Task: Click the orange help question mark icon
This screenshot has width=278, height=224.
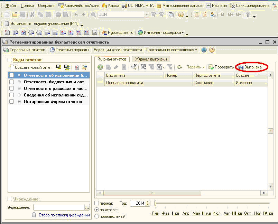Action: (x=212, y=50)
